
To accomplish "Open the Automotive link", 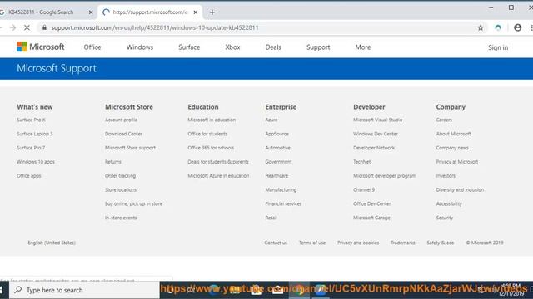I will tap(277, 148).
